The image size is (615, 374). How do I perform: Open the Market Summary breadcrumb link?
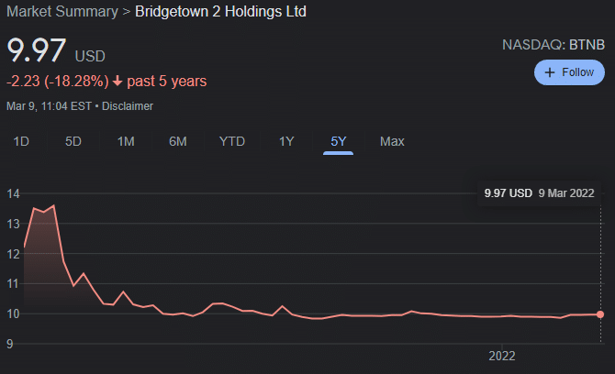pos(62,11)
